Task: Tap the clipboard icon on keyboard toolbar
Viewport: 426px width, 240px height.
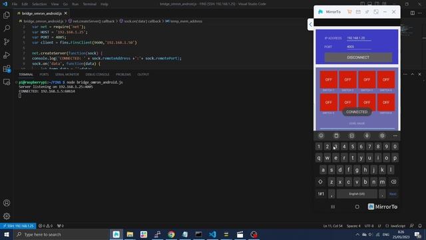Action: click(x=336, y=135)
